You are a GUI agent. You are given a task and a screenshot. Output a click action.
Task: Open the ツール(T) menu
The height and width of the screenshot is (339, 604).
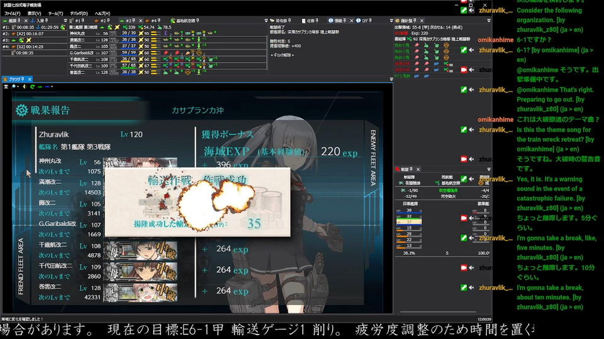55,13
